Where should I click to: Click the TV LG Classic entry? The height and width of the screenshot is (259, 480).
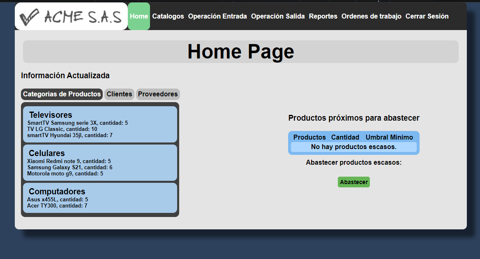pos(62,129)
